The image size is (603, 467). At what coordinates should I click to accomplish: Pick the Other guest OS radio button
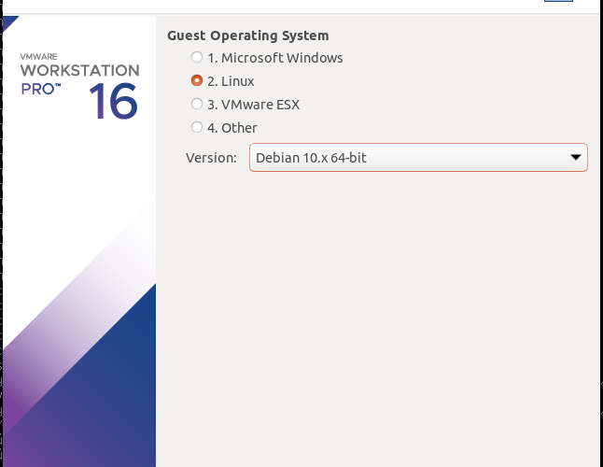coord(197,127)
